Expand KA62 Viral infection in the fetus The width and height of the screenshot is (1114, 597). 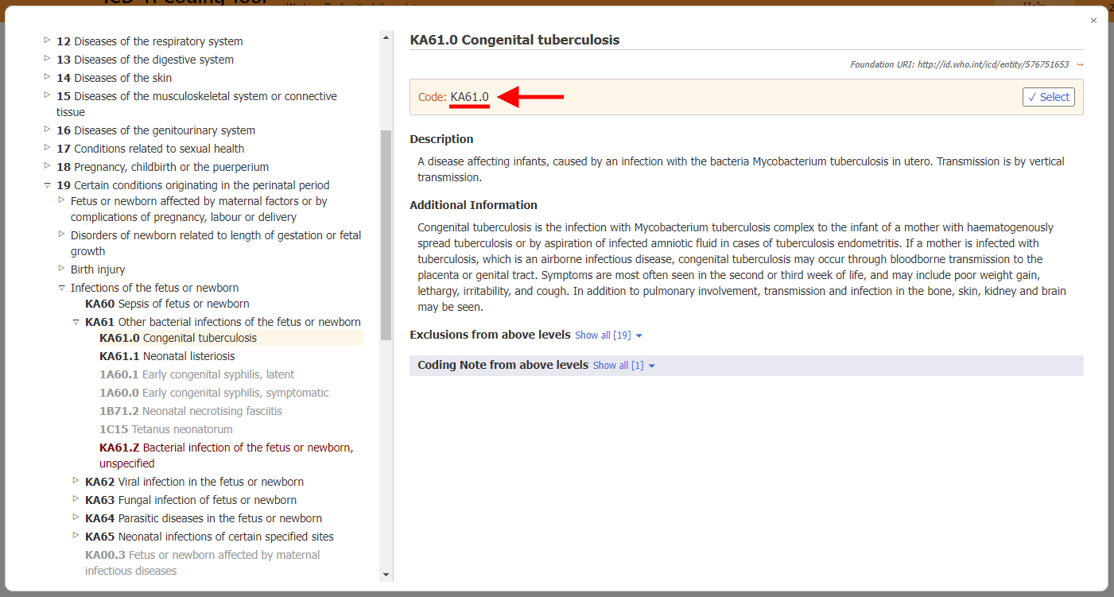pos(76,482)
